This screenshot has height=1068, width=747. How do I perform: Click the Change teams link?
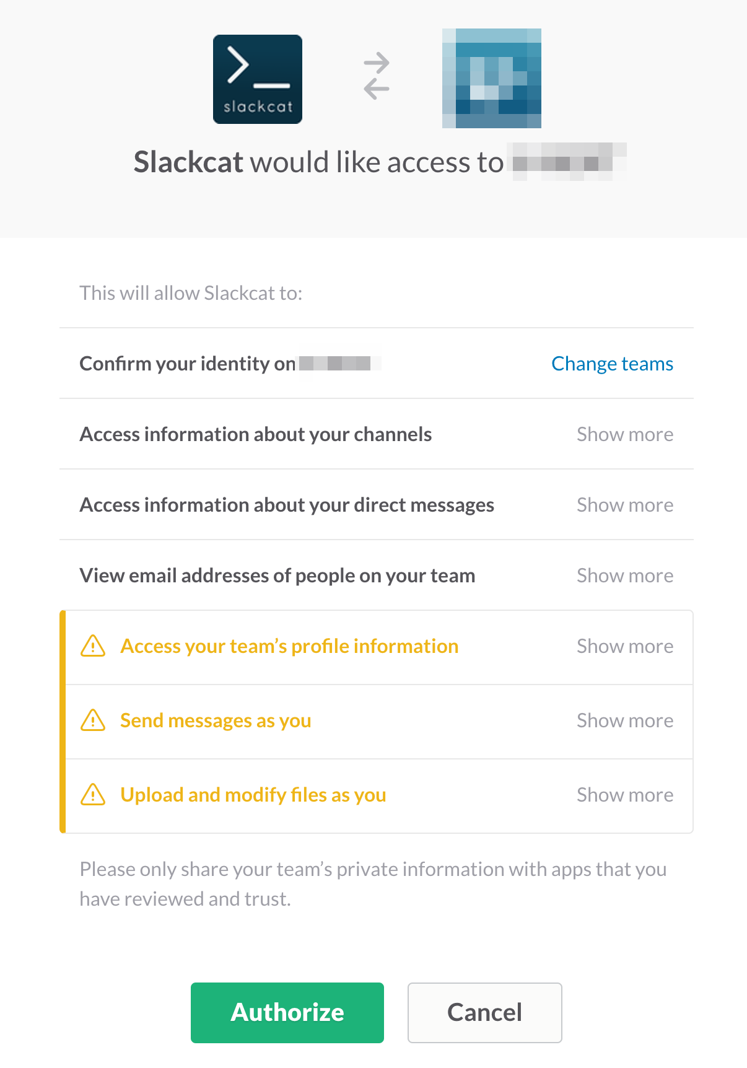(612, 364)
